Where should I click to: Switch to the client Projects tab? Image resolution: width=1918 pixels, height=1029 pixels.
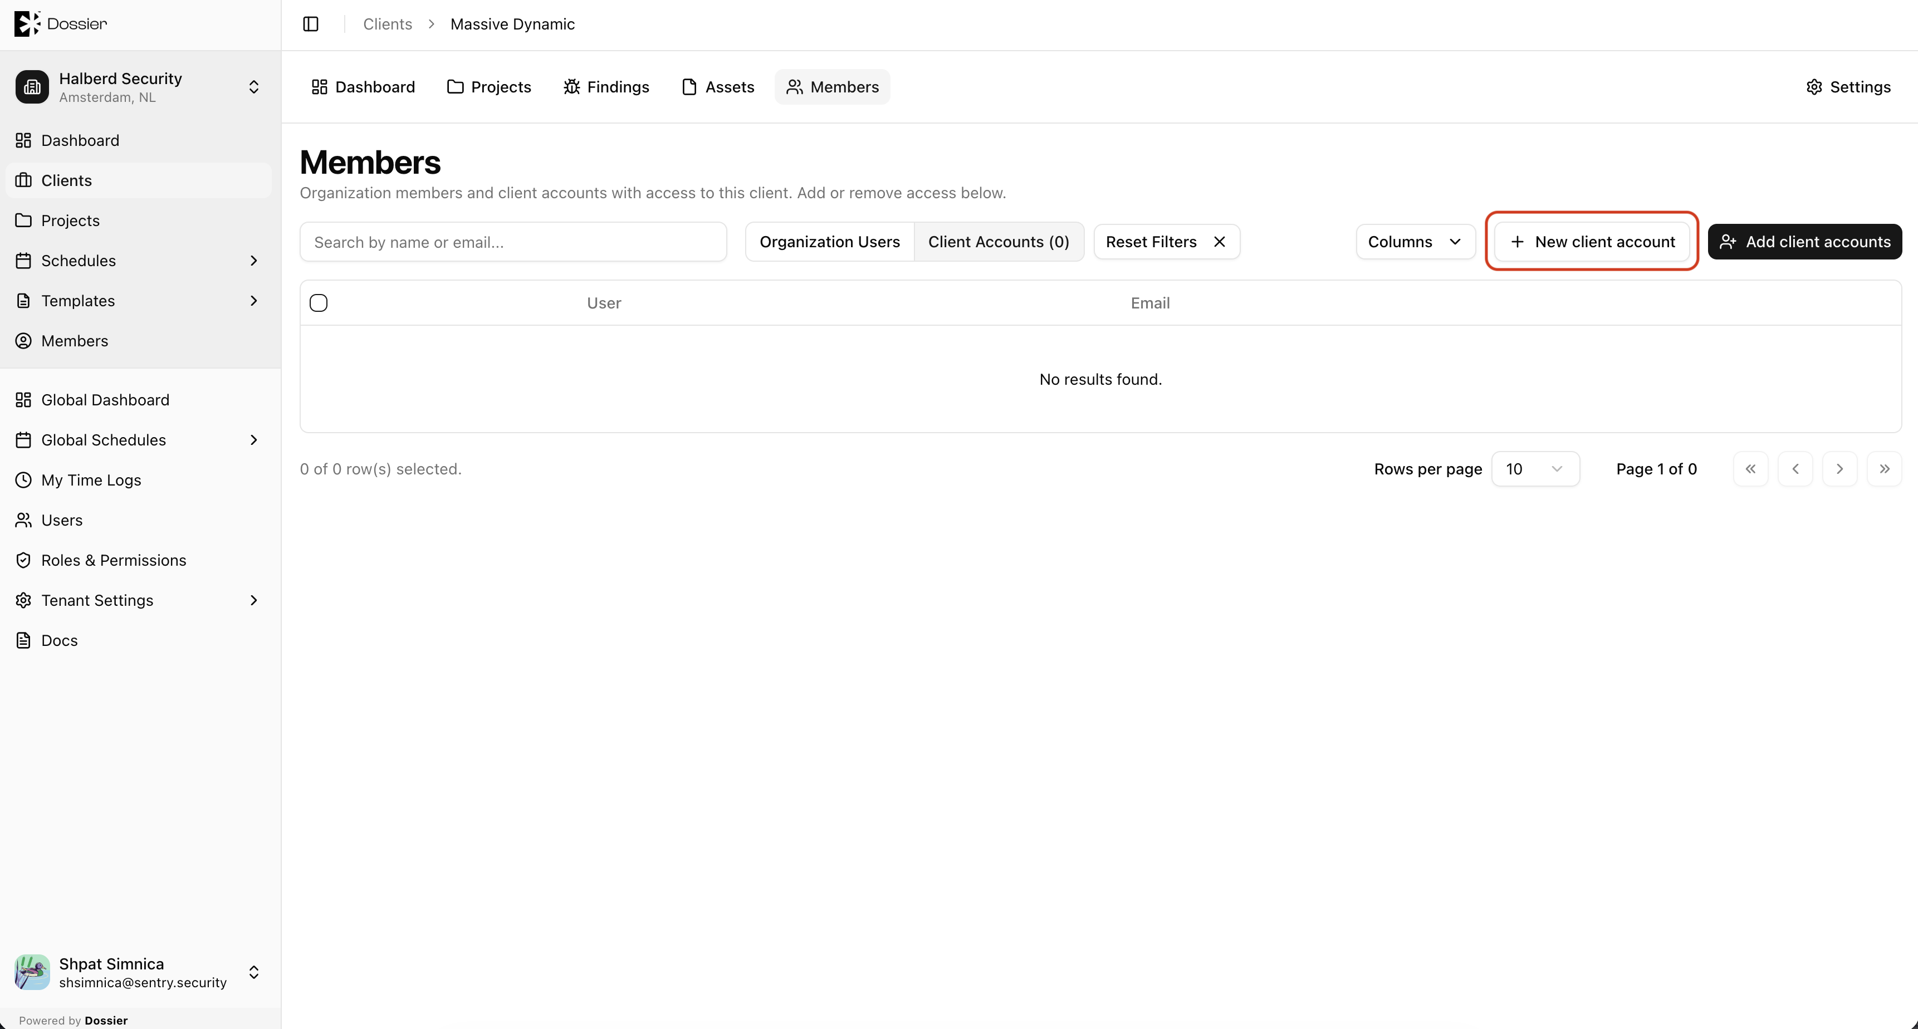pyautogui.click(x=489, y=87)
